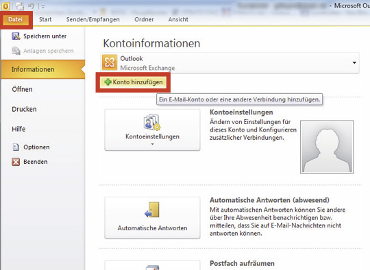Click Beenden to exit Outlook
Image resolution: width=370 pixels, height=270 pixels.
point(36,162)
